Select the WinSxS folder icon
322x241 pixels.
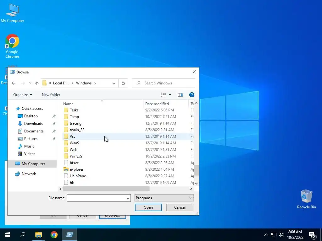(66, 156)
